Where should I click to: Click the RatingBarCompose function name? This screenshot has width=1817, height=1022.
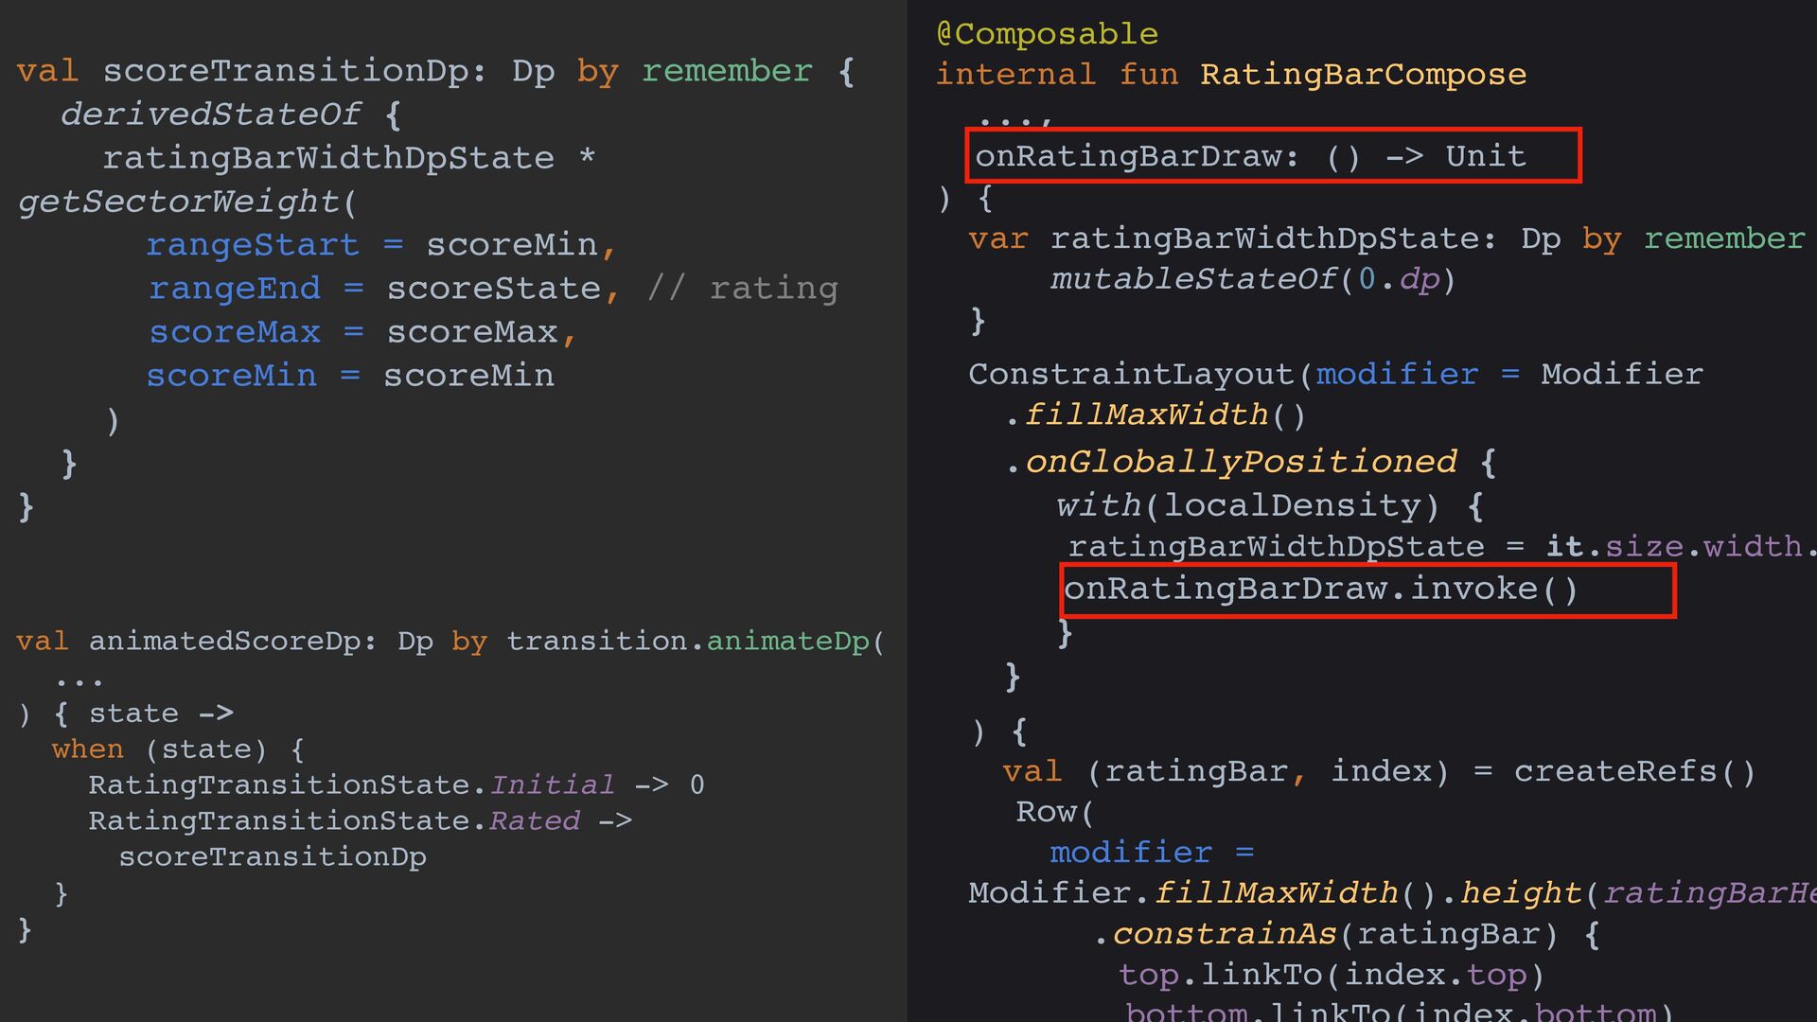coord(1363,75)
